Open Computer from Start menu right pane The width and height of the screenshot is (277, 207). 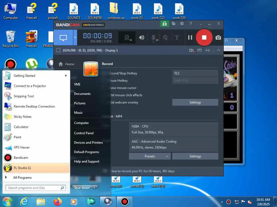81,123
